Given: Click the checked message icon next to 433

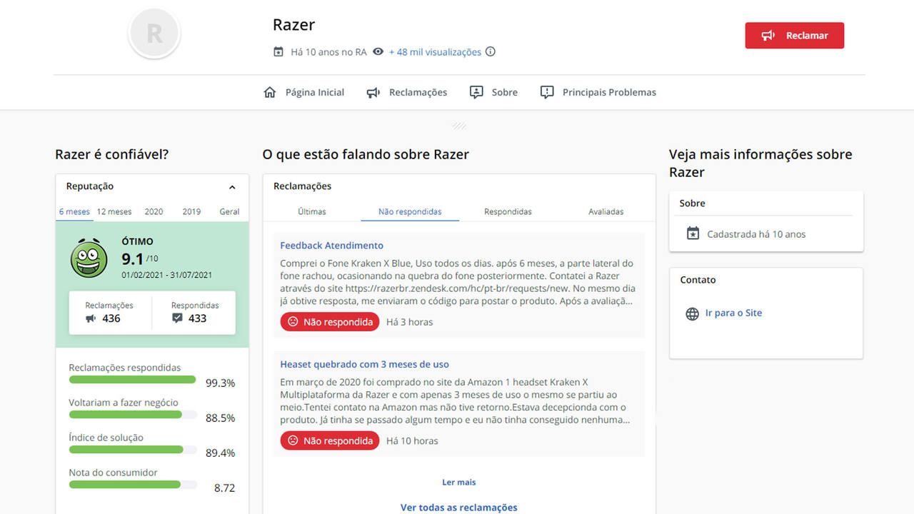Looking at the screenshot, I should coord(177,318).
